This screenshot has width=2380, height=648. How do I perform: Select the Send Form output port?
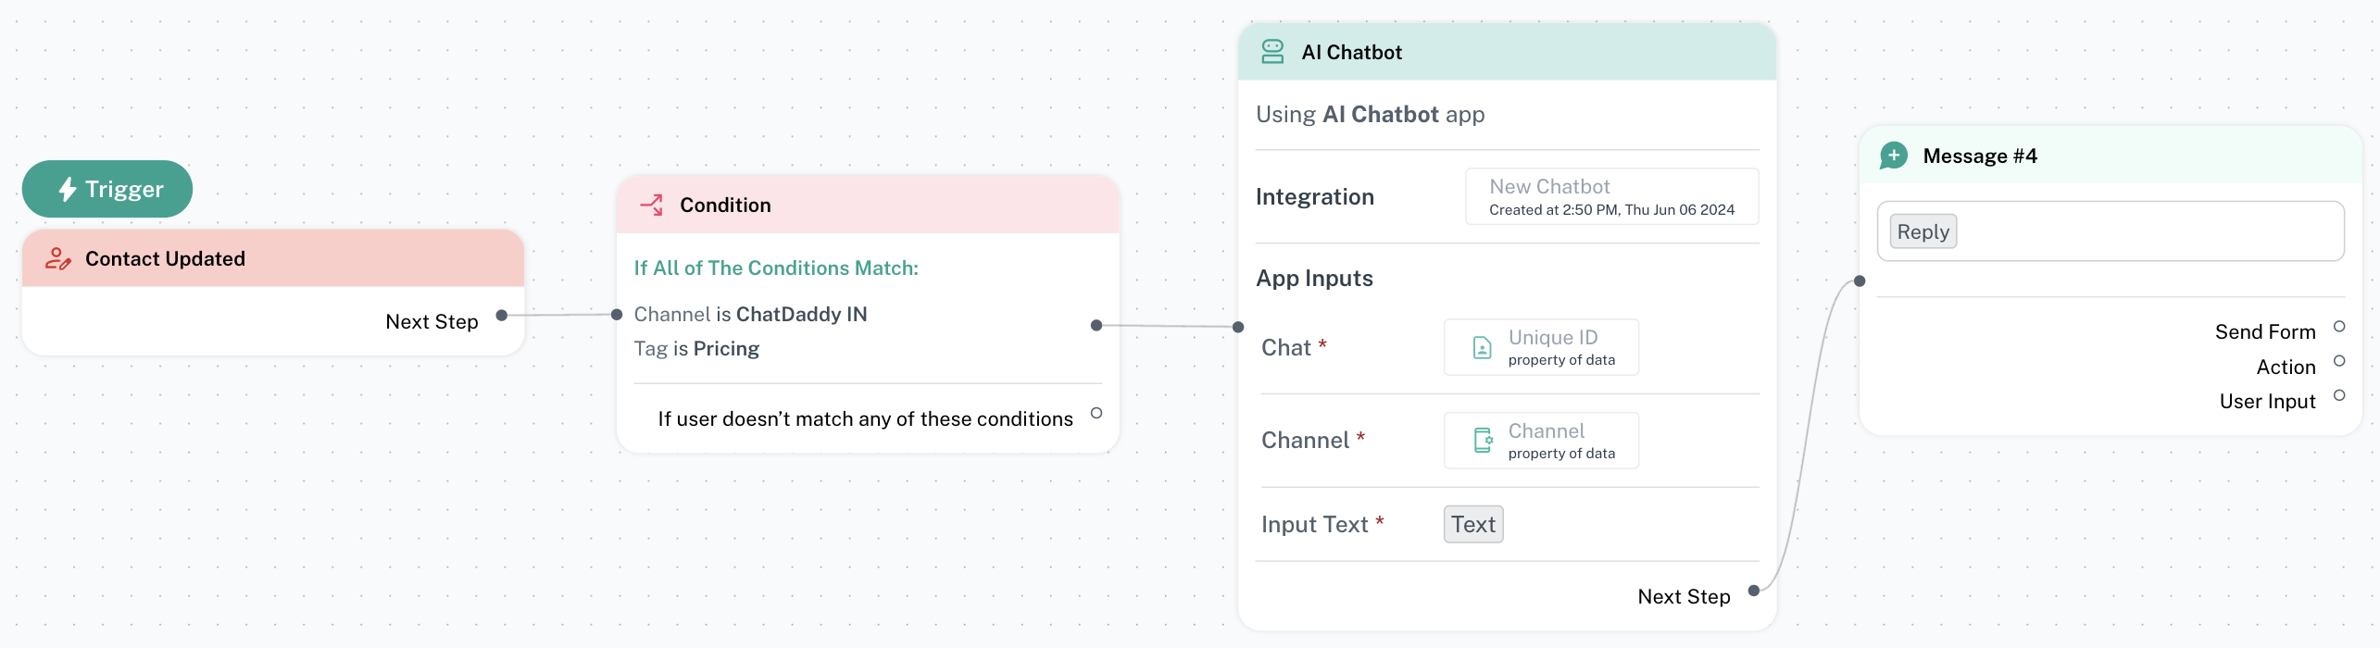(2338, 327)
